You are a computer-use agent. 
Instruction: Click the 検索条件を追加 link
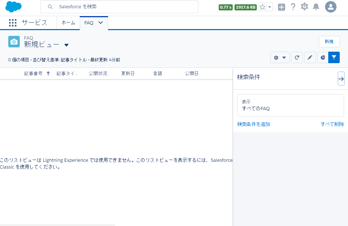pos(254,124)
